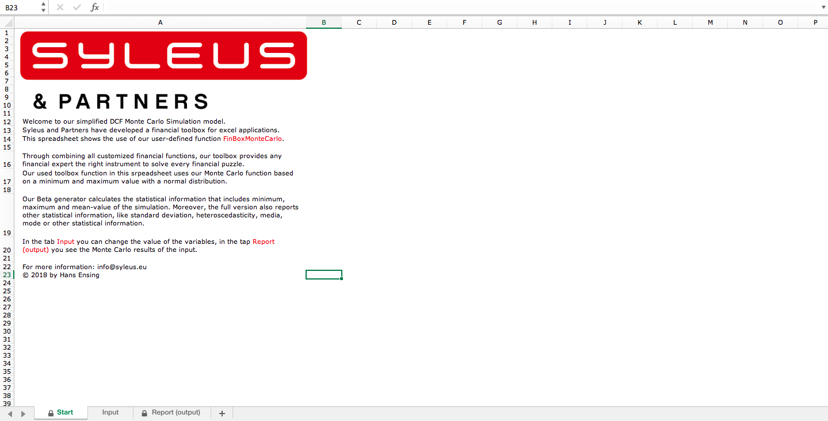Viewport: 828px width, 421px height.
Task: Select row 12 header
Action: (x=7, y=122)
